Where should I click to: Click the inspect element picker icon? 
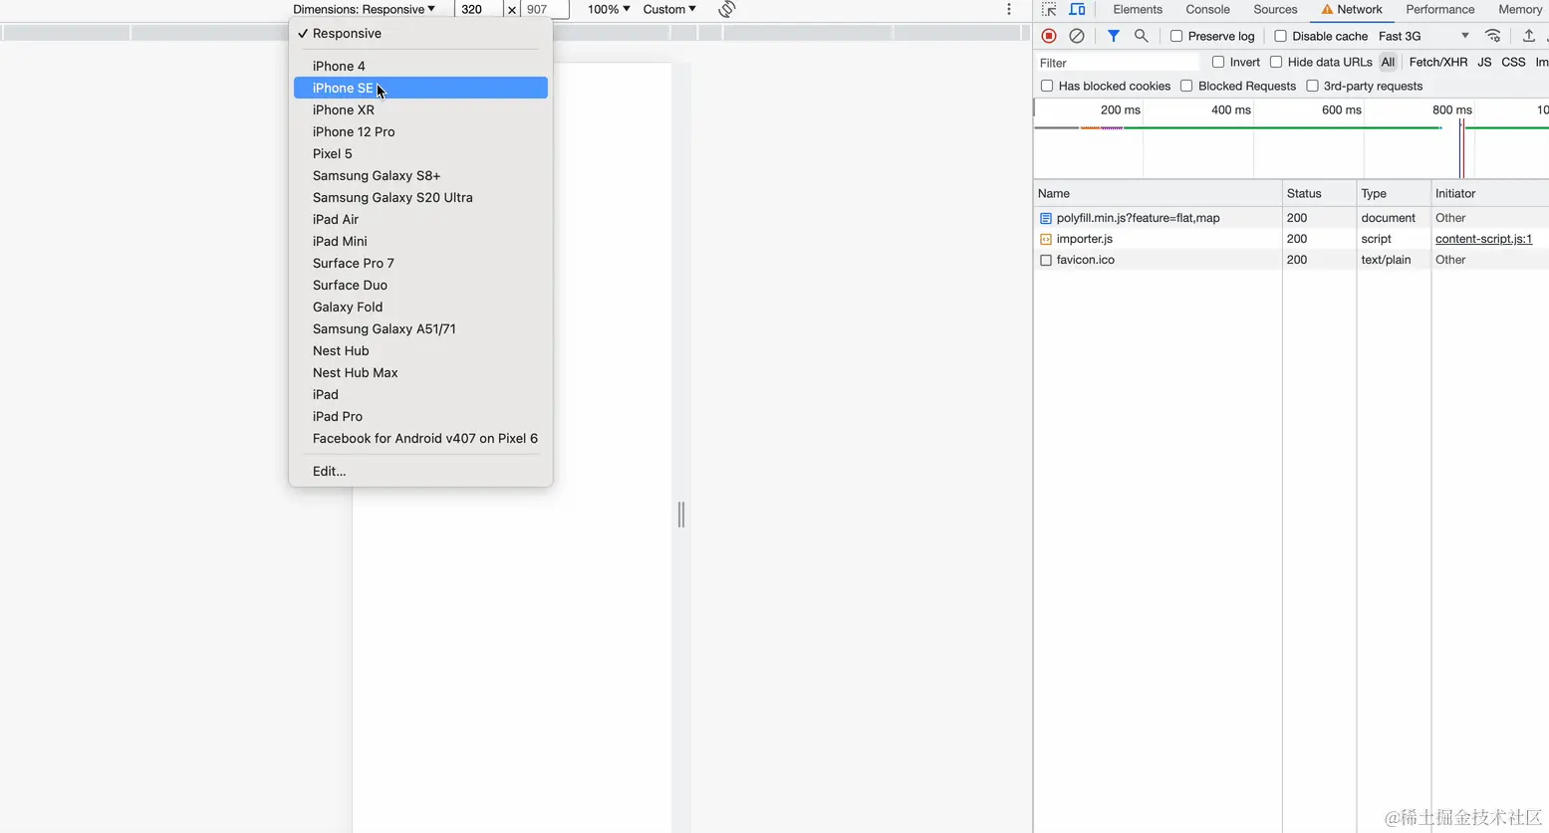click(x=1049, y=9)
